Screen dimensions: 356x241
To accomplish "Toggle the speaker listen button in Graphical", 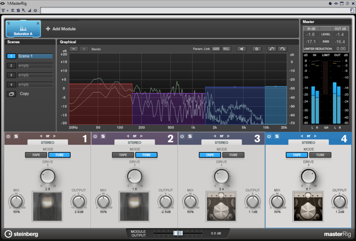I will [241, 49].
